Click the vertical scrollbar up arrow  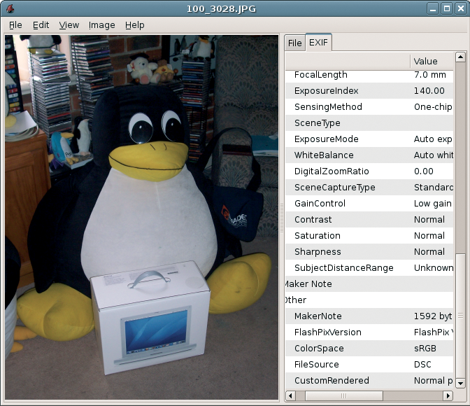(x=460, y=57)
